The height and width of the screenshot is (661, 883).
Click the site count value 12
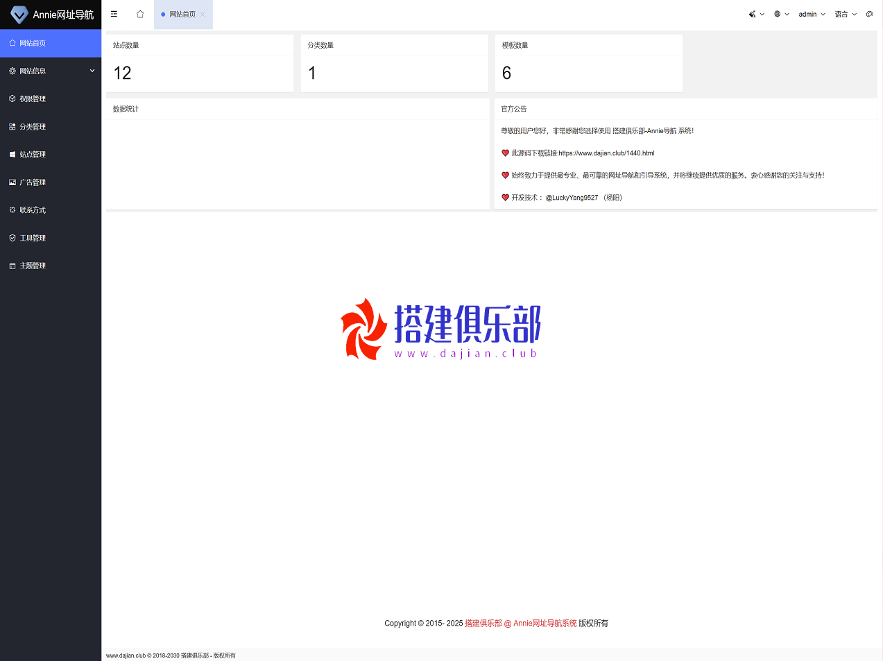[122, 74]
